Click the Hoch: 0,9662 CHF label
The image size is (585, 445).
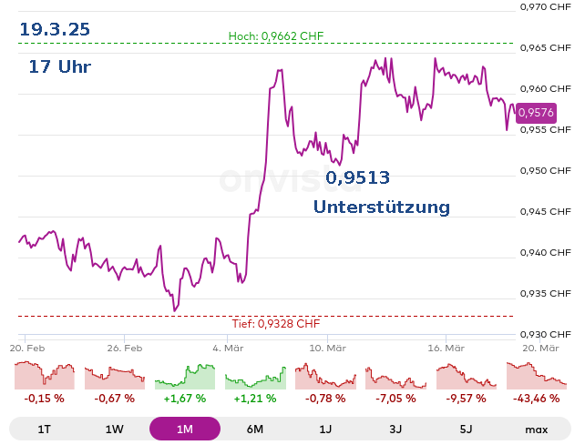tap(276, 36)
